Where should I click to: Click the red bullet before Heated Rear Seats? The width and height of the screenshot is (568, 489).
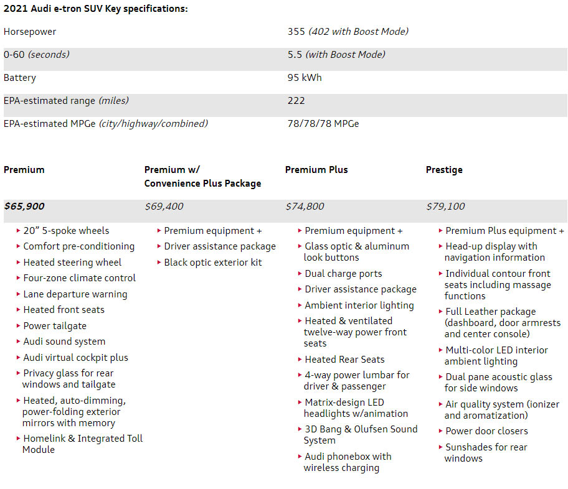300,360
